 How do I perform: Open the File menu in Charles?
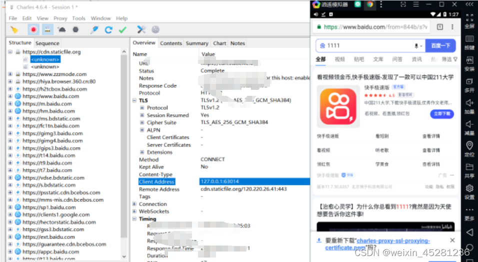pyautogui.click(x=13, y=18)
